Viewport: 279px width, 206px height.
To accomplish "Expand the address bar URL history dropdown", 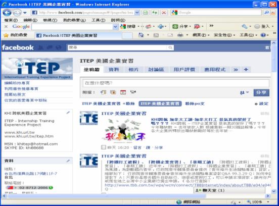I will coord(137,13).
